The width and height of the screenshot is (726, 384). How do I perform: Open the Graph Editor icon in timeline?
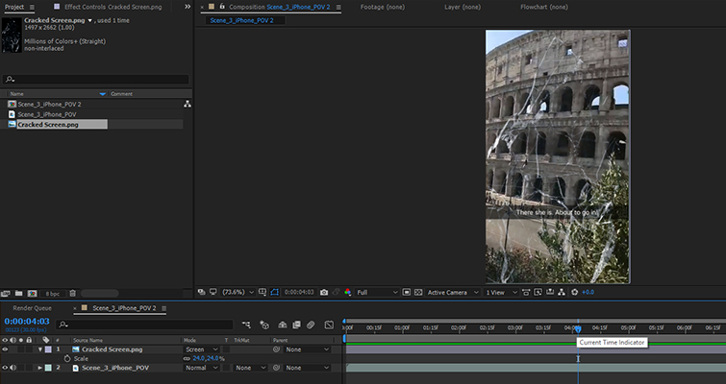(329, 324)
